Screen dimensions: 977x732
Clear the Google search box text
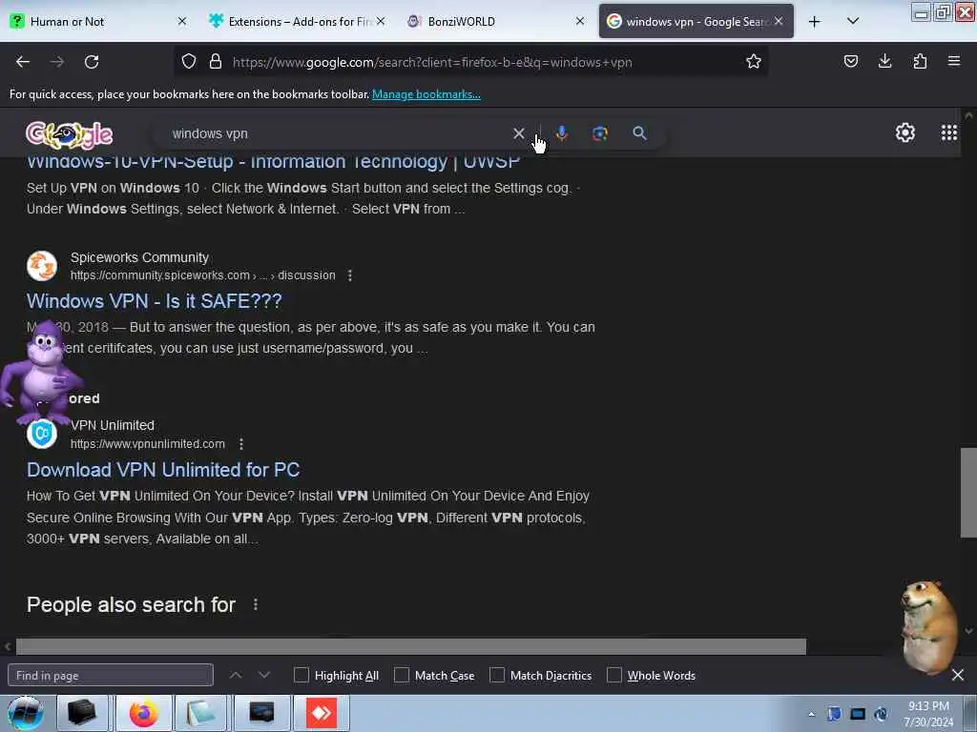pos(518,133)
